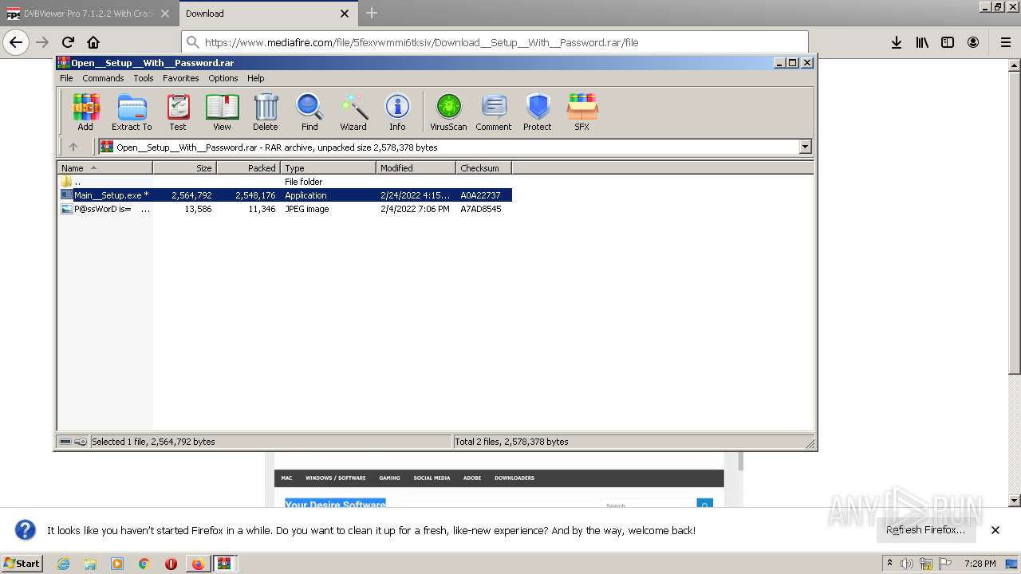Open Firefox library icon

click(x=922, y=42)
